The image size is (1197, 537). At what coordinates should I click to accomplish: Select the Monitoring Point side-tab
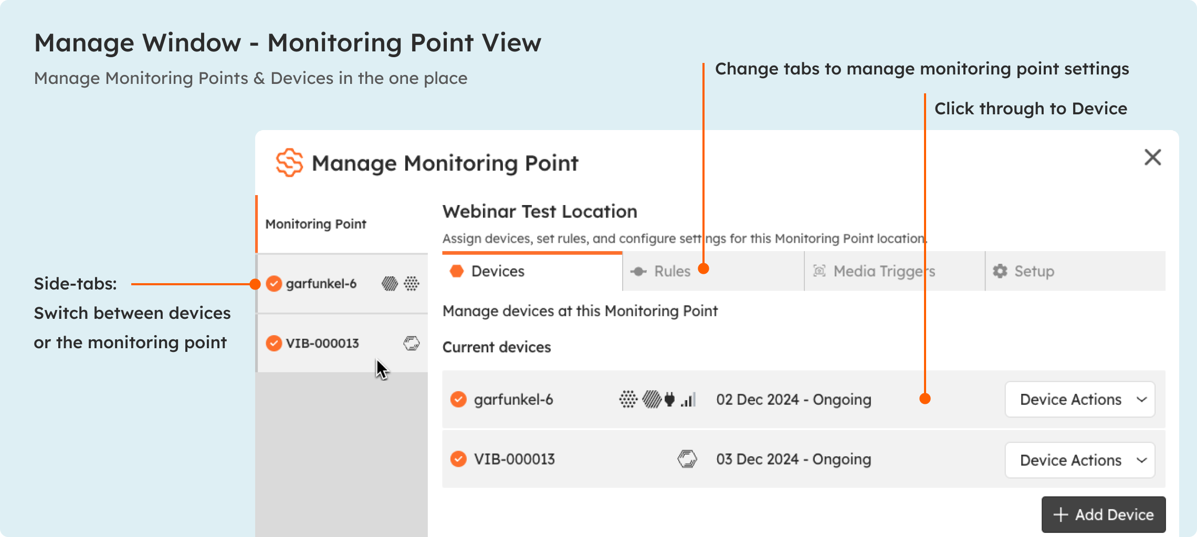click(342, 224)
